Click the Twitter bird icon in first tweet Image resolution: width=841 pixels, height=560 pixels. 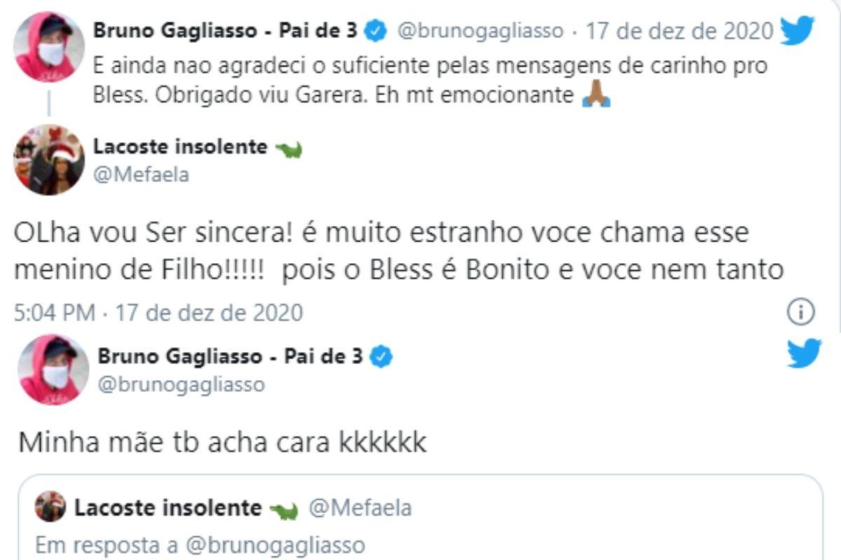(797, 31)
